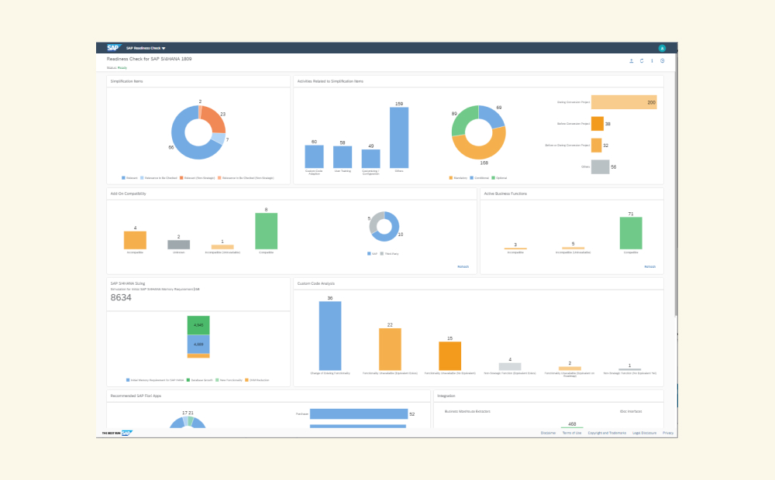Select the green 89 segment of activities donut
The image size is (775, 480).
coord(462,119)
